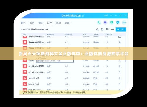Switch to the 聊天 tab
This screenshot has height=107, width=147.
point(23,23)
